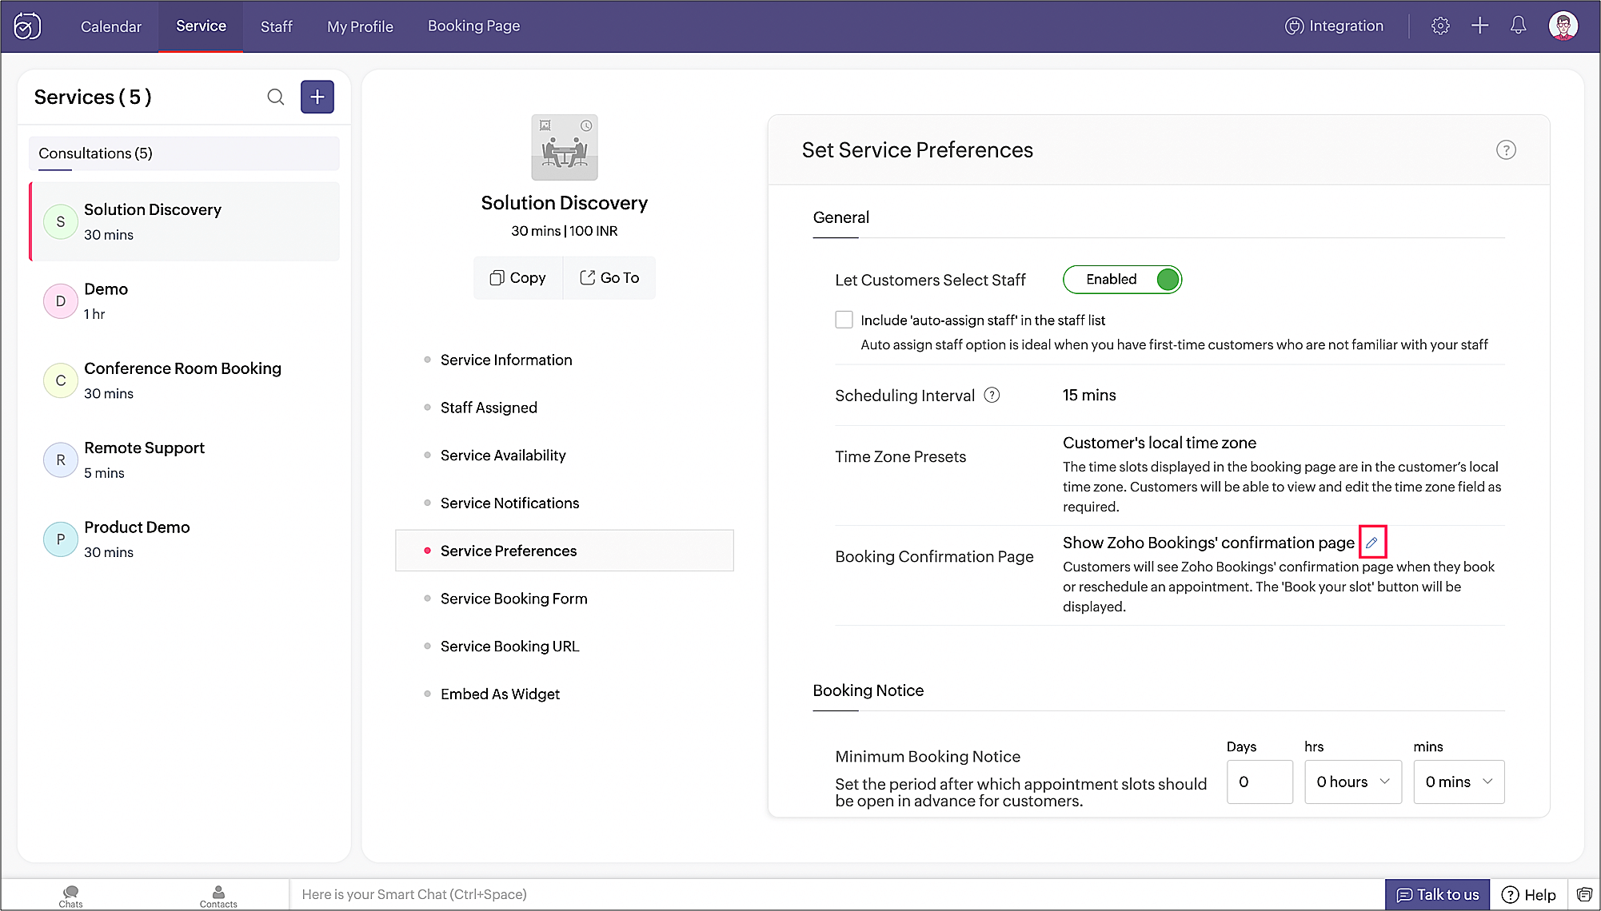Select the Remote Support service
The height and width of the screenshot is (911, 1601).
(x=144, y=459)
